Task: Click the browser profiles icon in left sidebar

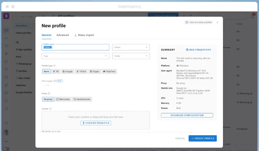Action: click(x=6, y=30)
